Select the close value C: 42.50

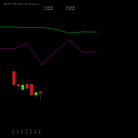tap(48, 7)
